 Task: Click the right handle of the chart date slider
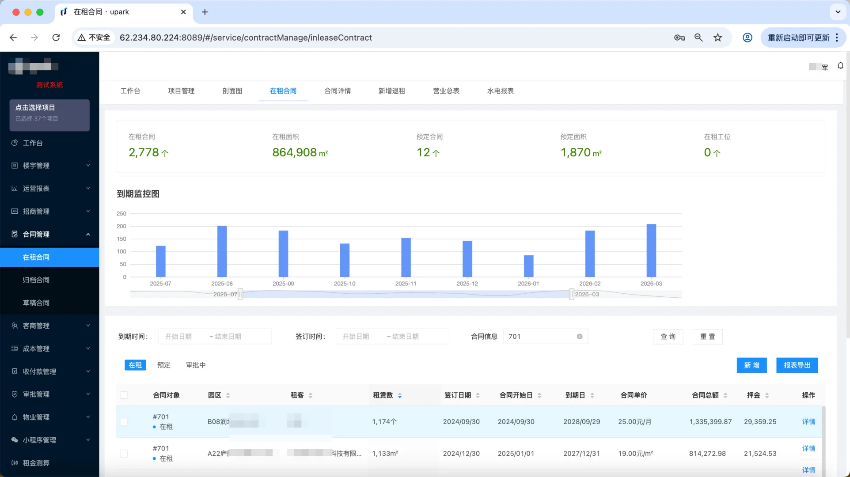pyautogui.click(x=572, y=294)
